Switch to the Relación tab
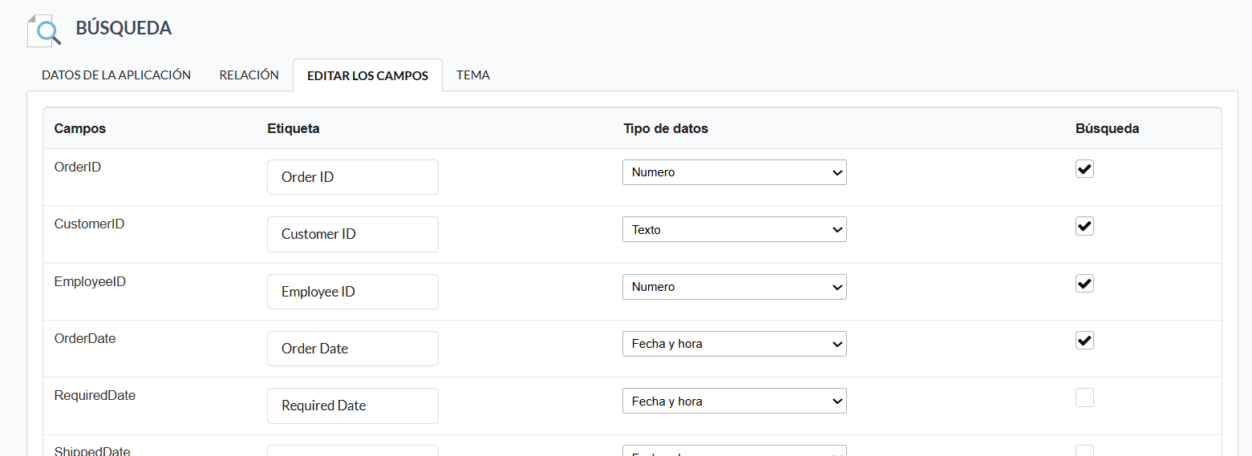Viewport: 1252px width, 456px height. [x=249, y=75]
